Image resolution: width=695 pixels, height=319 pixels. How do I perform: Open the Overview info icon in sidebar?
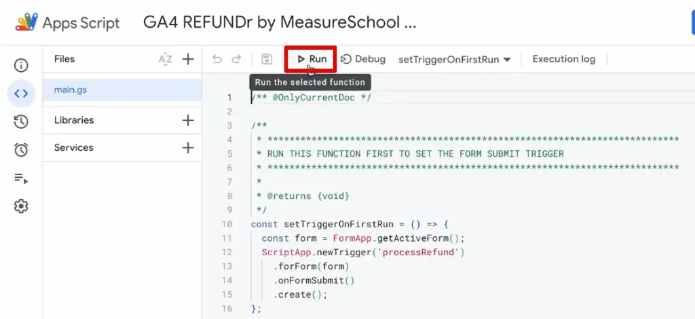click(x=21, y=66)
